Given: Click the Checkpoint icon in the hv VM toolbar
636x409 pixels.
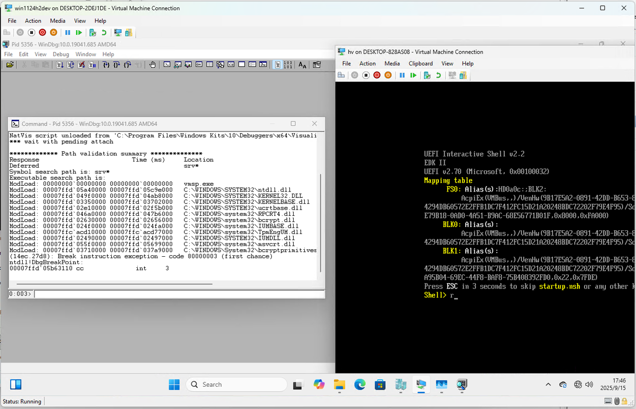Looking at the screenshot, I should click(x=427, y=75).
